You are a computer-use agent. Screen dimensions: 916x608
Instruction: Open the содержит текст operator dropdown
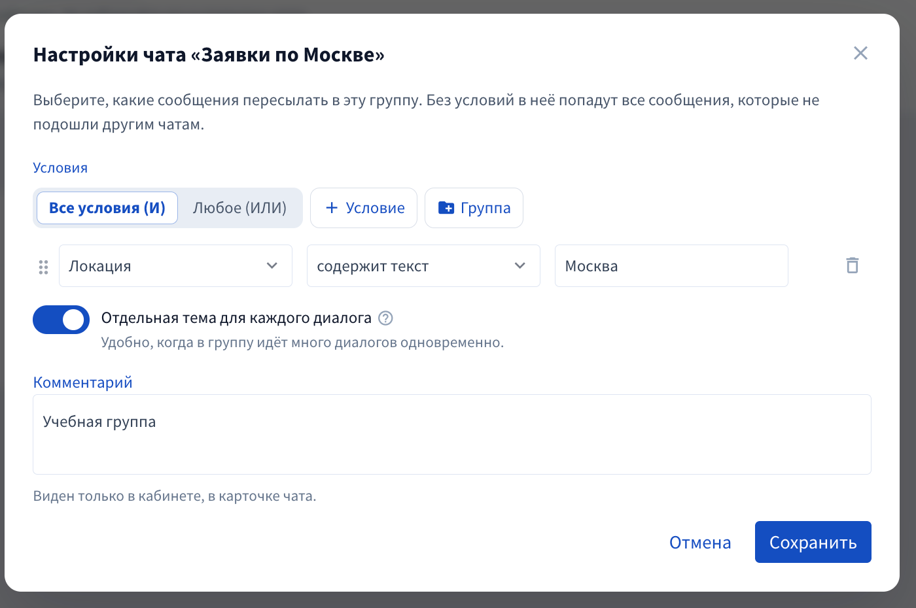[x=423, y=265]
